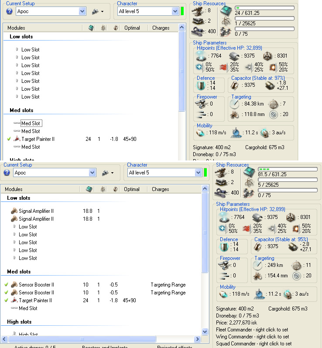Click targeting range icon beside 249 km
The width and height of the screenshot is (322, 348).
click(x=257, y=265)
